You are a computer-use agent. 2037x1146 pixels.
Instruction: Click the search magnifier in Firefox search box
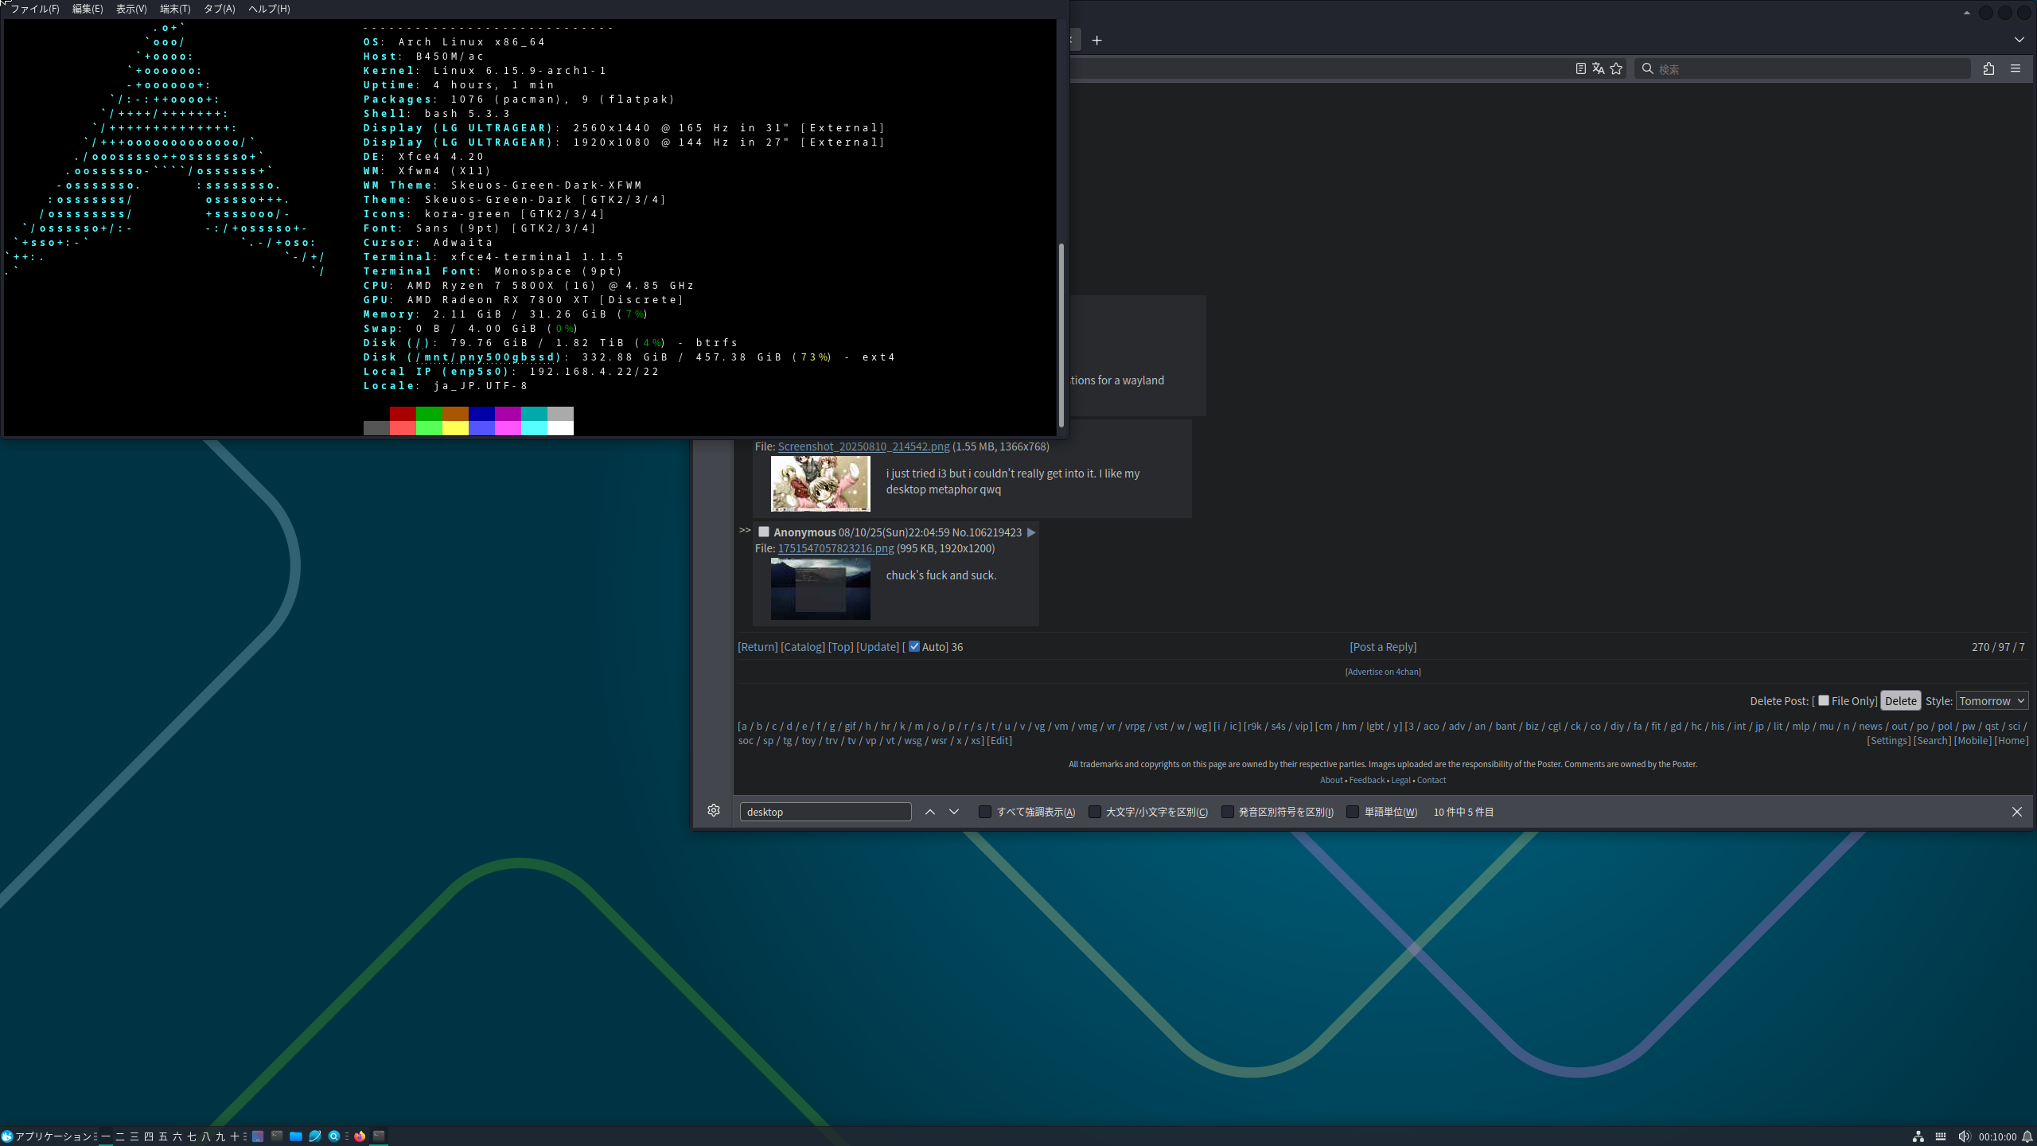[1648, 68]
